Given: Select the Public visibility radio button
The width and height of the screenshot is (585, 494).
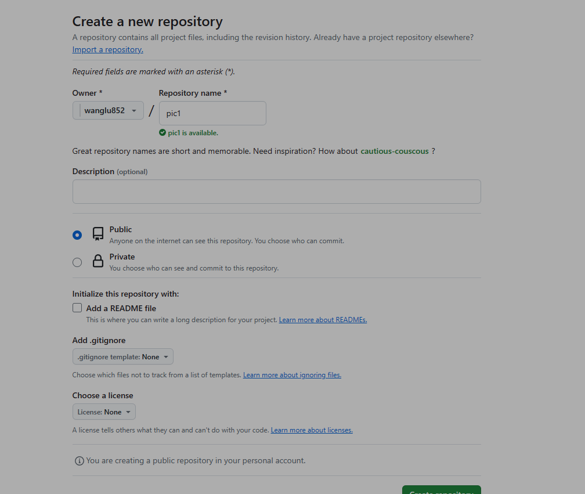Looking at the screenshot, I should (77, 235).
